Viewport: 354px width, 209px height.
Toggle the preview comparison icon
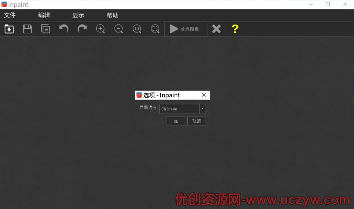coord(45,29)
